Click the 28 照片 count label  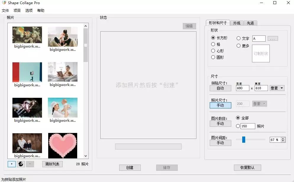tap(82, 164)
